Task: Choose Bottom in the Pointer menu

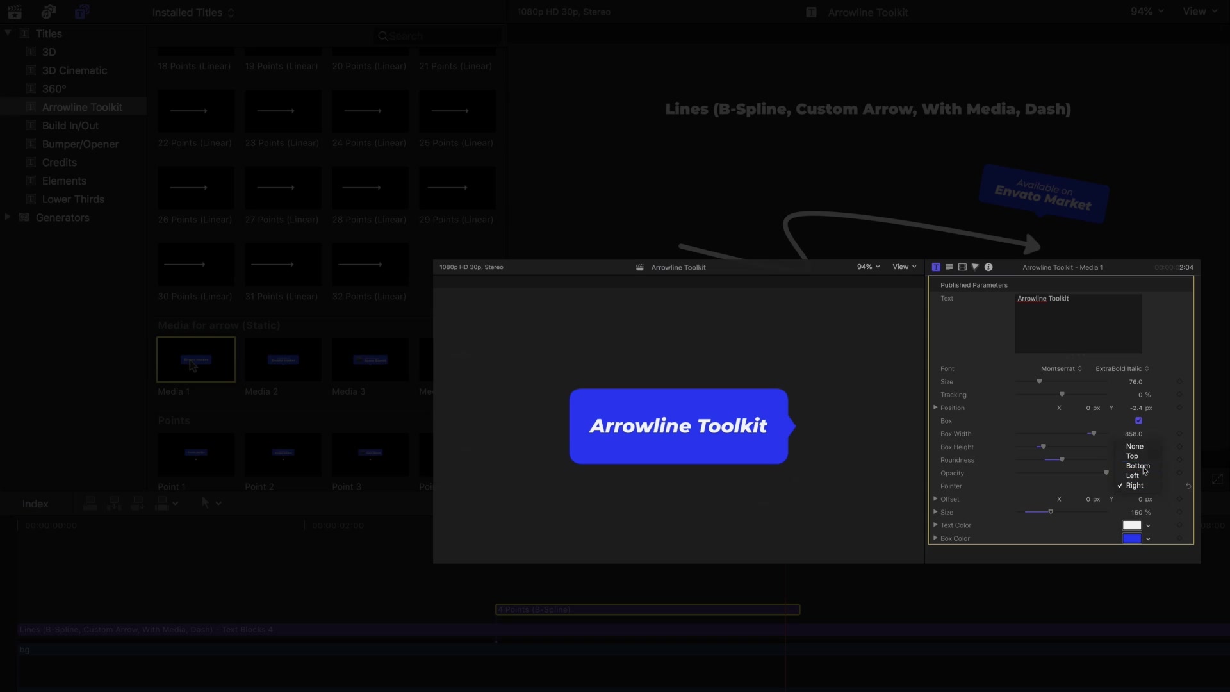Action: click(1138, 466)
